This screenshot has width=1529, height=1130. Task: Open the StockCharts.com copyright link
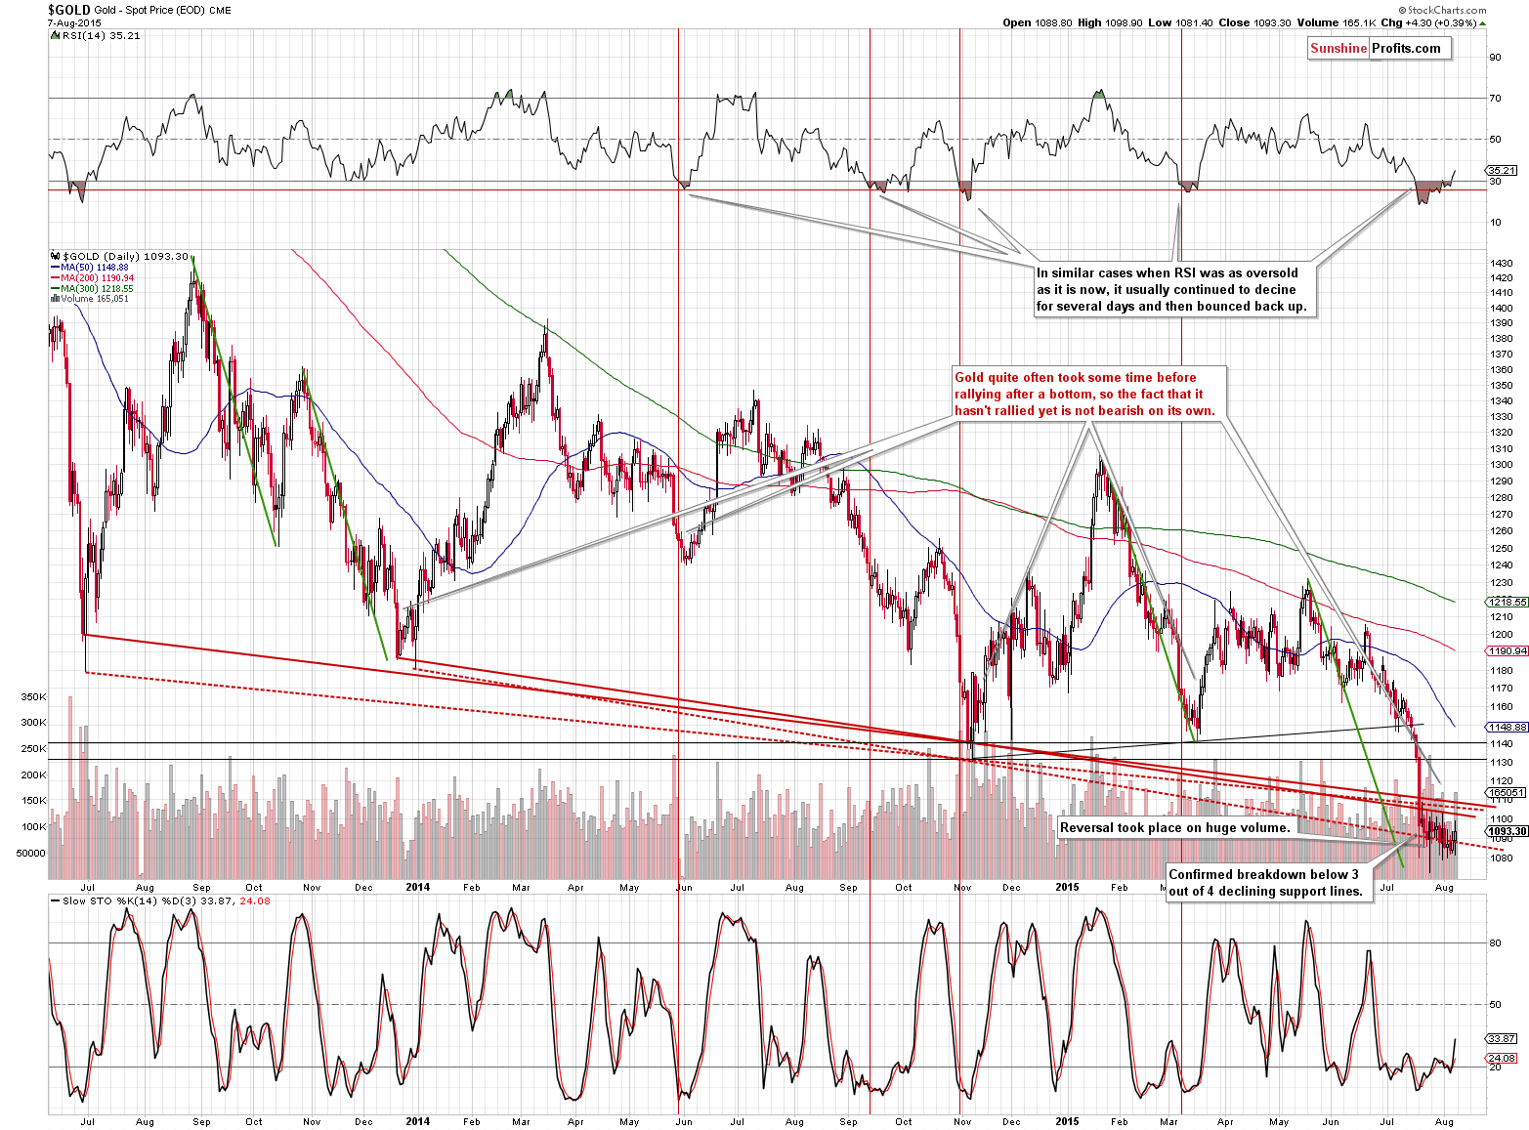1441,11
